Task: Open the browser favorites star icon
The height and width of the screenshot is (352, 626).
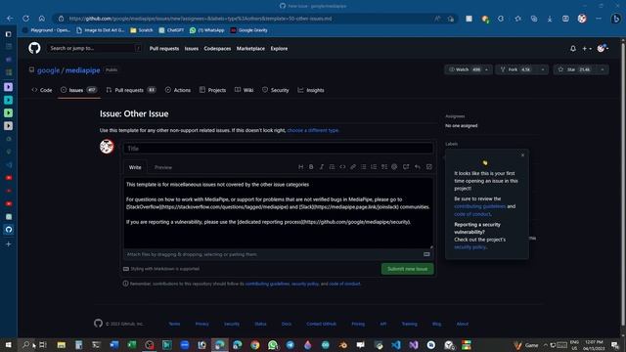Action: (517, 19)
